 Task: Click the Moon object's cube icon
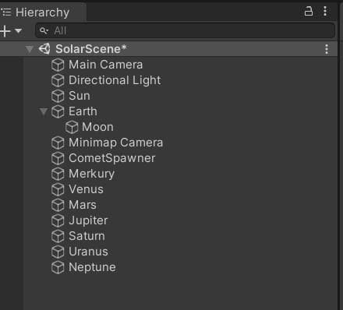click(x=72, y=127)
